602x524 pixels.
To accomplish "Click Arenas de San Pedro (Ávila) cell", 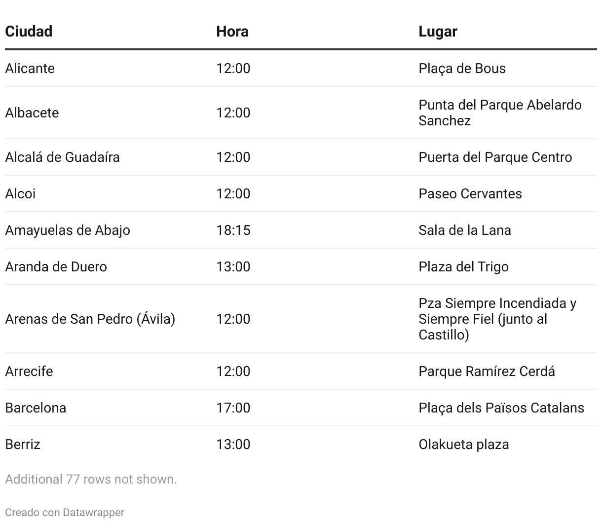I will click(90, 319).
